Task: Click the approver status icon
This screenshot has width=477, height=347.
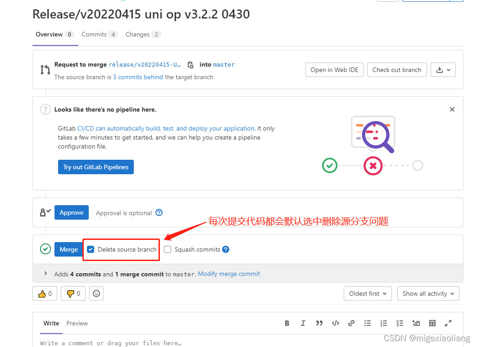Action: (45, 212)
